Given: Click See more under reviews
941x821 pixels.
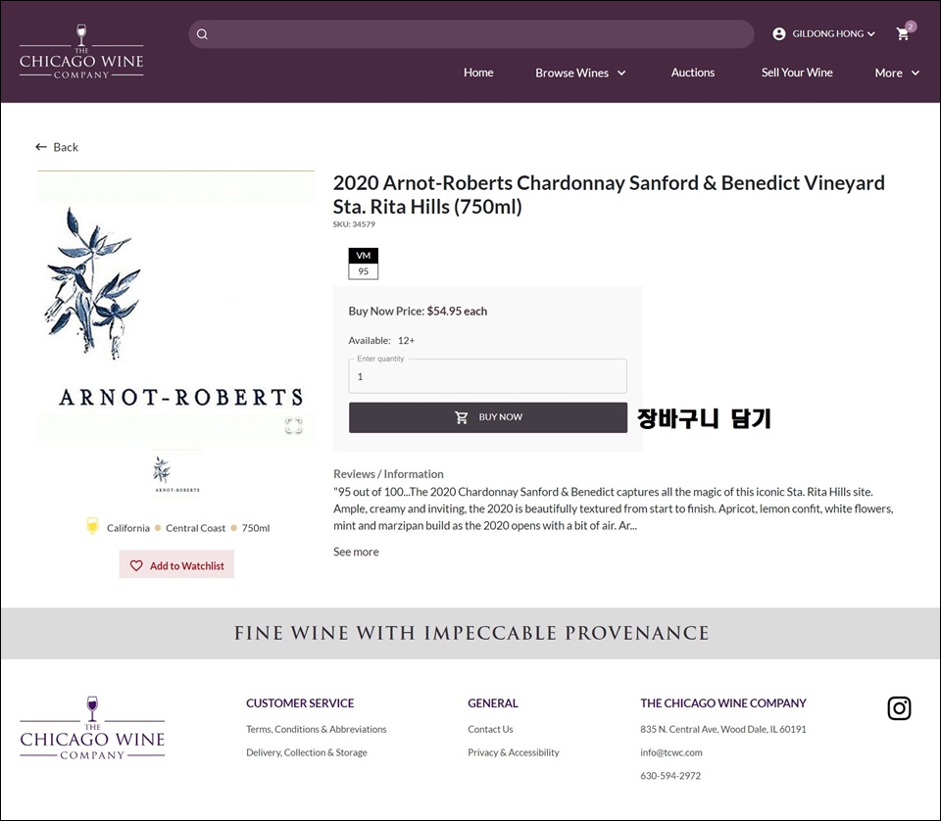Looking at the screenshot, I should point(356,552).
